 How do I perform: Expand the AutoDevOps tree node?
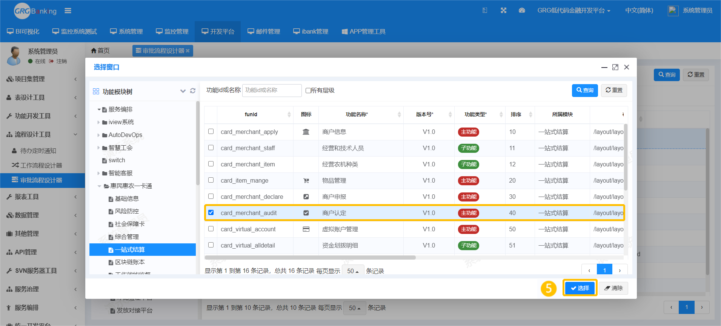coord(99,135)
